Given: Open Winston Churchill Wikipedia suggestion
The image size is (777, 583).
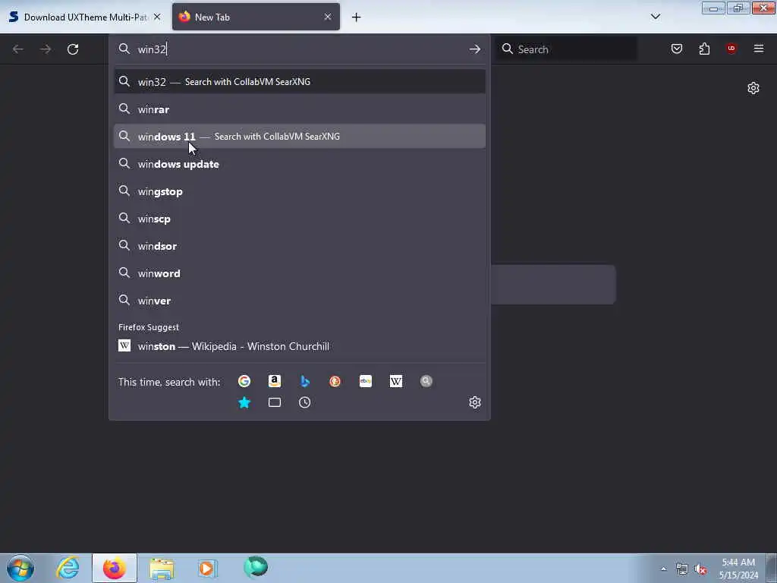Looking at the screenshot, I should (x=300, y=346).
